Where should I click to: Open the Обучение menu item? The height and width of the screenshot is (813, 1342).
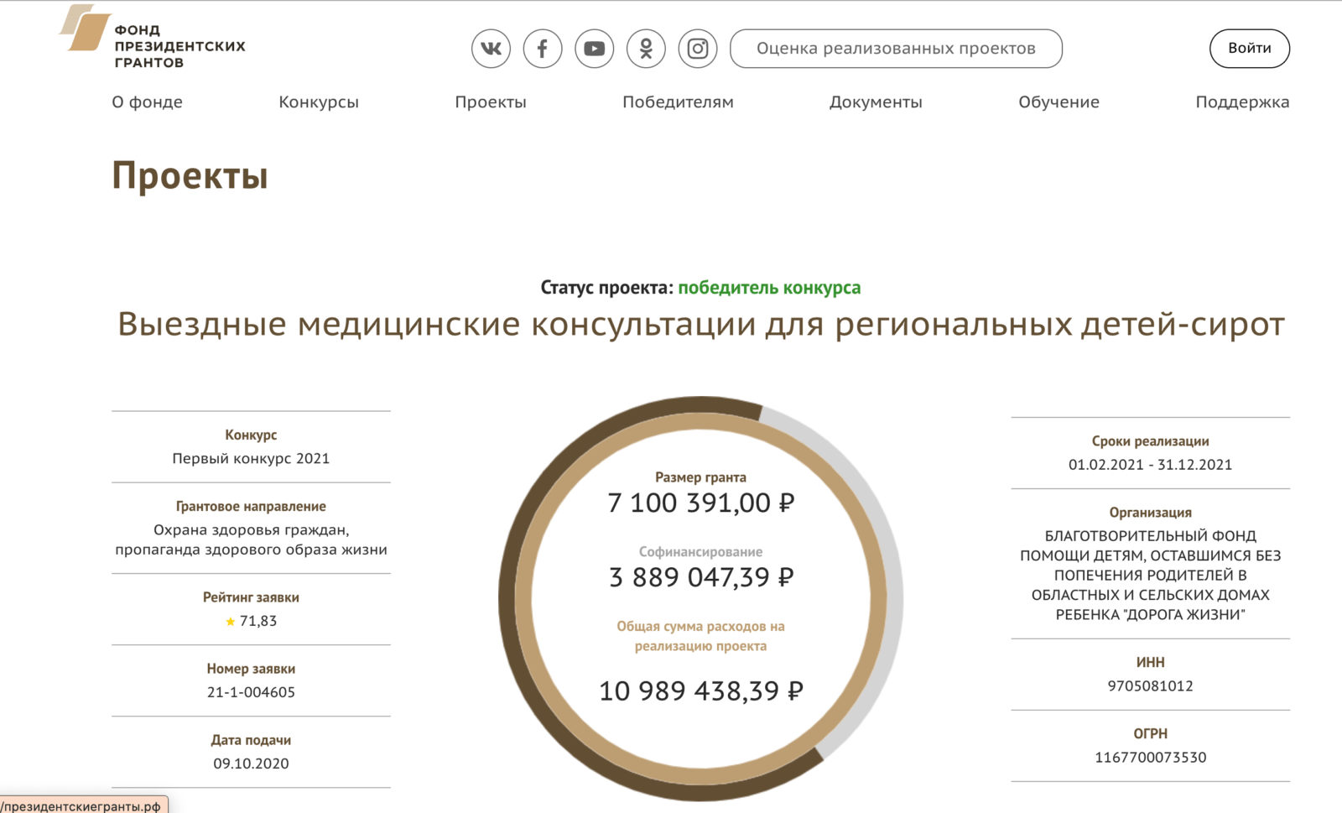tap(1059, 102)
